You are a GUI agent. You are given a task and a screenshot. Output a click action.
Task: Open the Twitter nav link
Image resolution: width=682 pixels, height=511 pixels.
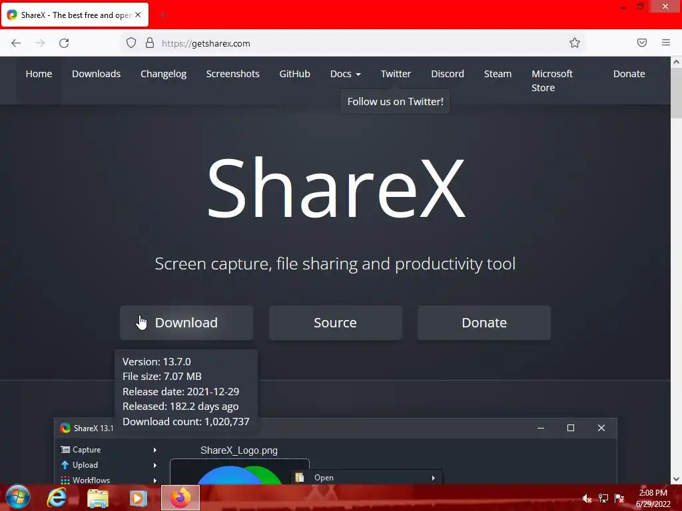(x=396, y=74)
